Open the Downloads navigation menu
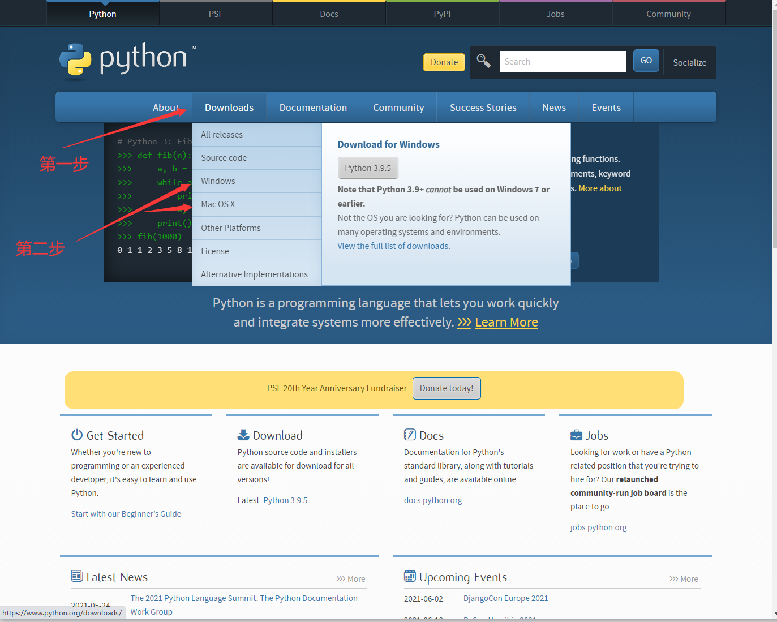 [229, 108]
